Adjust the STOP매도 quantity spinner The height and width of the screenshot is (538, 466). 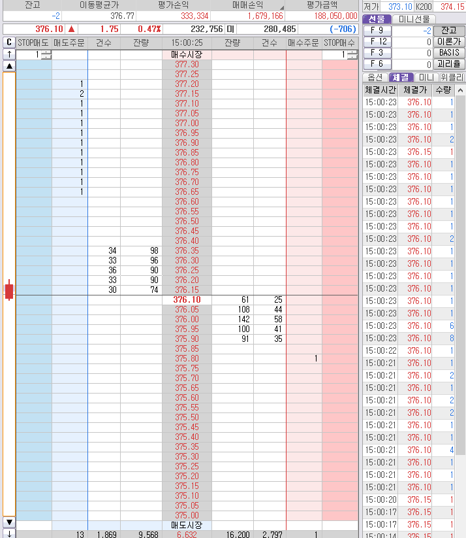click(x=46, y=54)
